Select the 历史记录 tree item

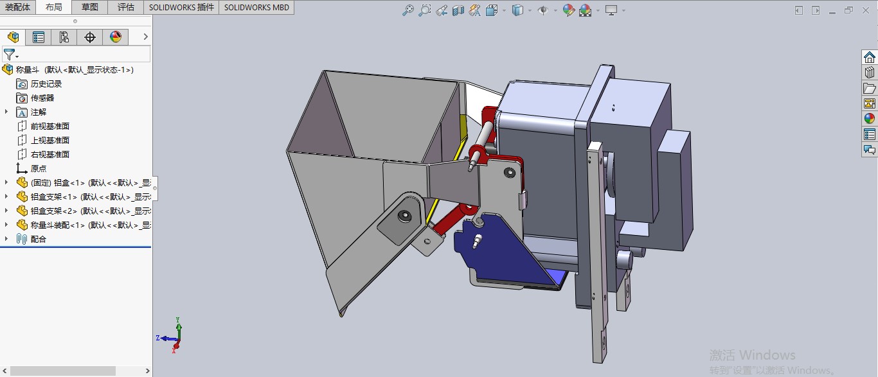click(x=39, y=83)
